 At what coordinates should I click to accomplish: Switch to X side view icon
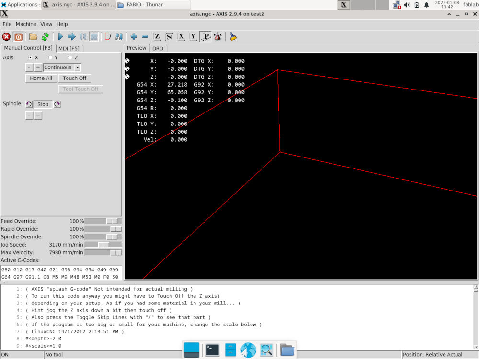pyautogui.click(x=181, y=37)
